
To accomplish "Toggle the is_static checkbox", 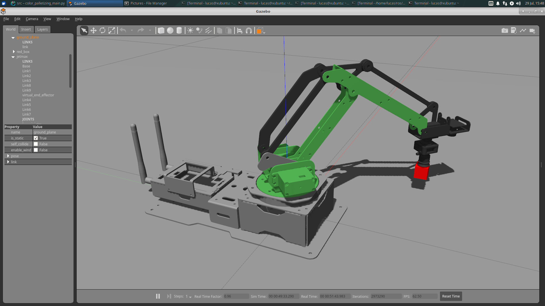I will (x=36, y=138).
